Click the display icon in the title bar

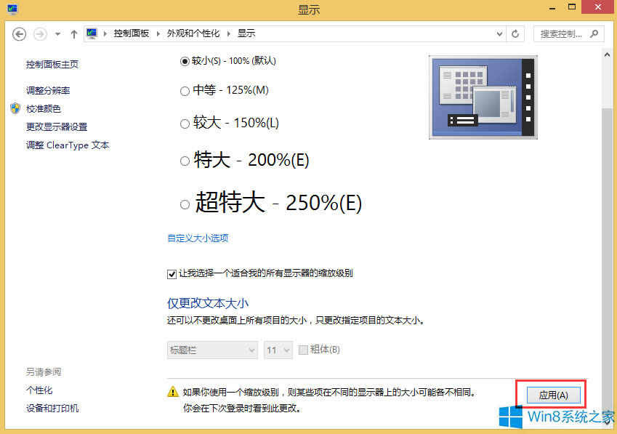pyautogui.click(x=10, y=9)
